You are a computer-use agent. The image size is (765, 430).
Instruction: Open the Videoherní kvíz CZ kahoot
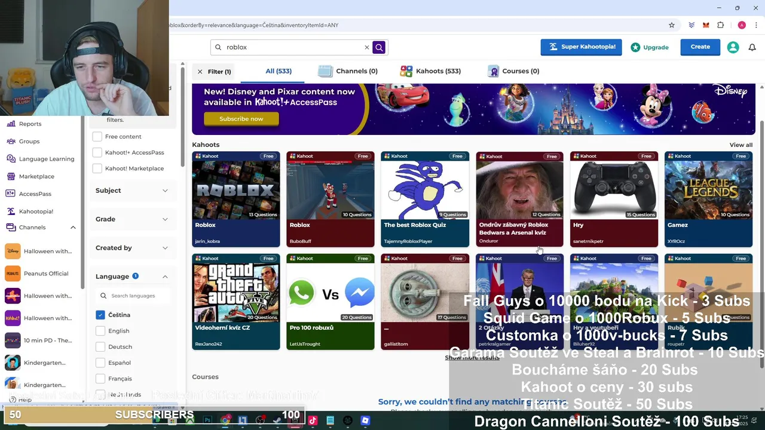pyautogui.click(x=236, y=302)
